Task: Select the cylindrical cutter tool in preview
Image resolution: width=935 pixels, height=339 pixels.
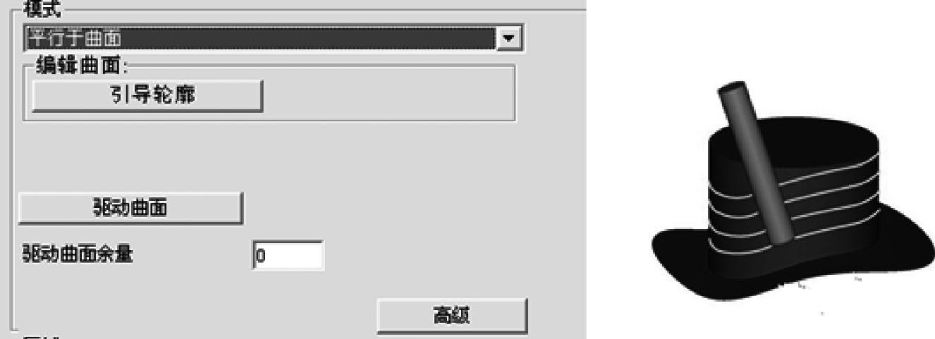Action: pos(757,166)
